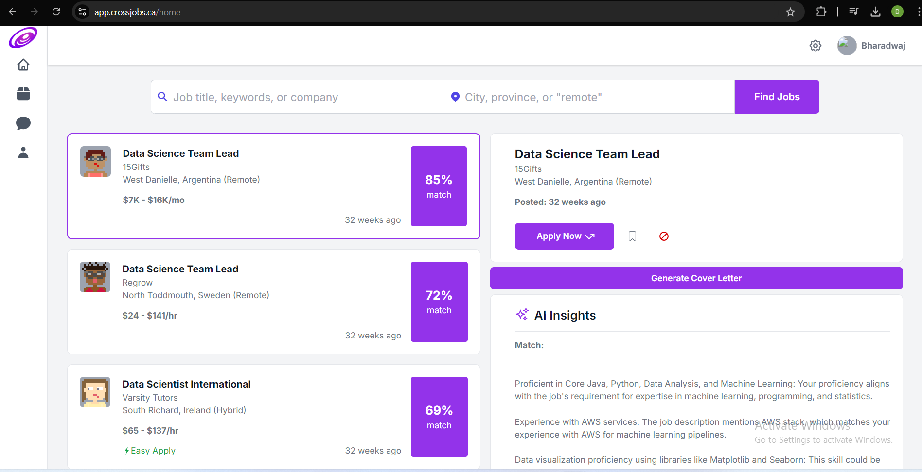Reload the page using browser refresh
The width and height of the screenshot is (922, 472).
tap(56, 12)
